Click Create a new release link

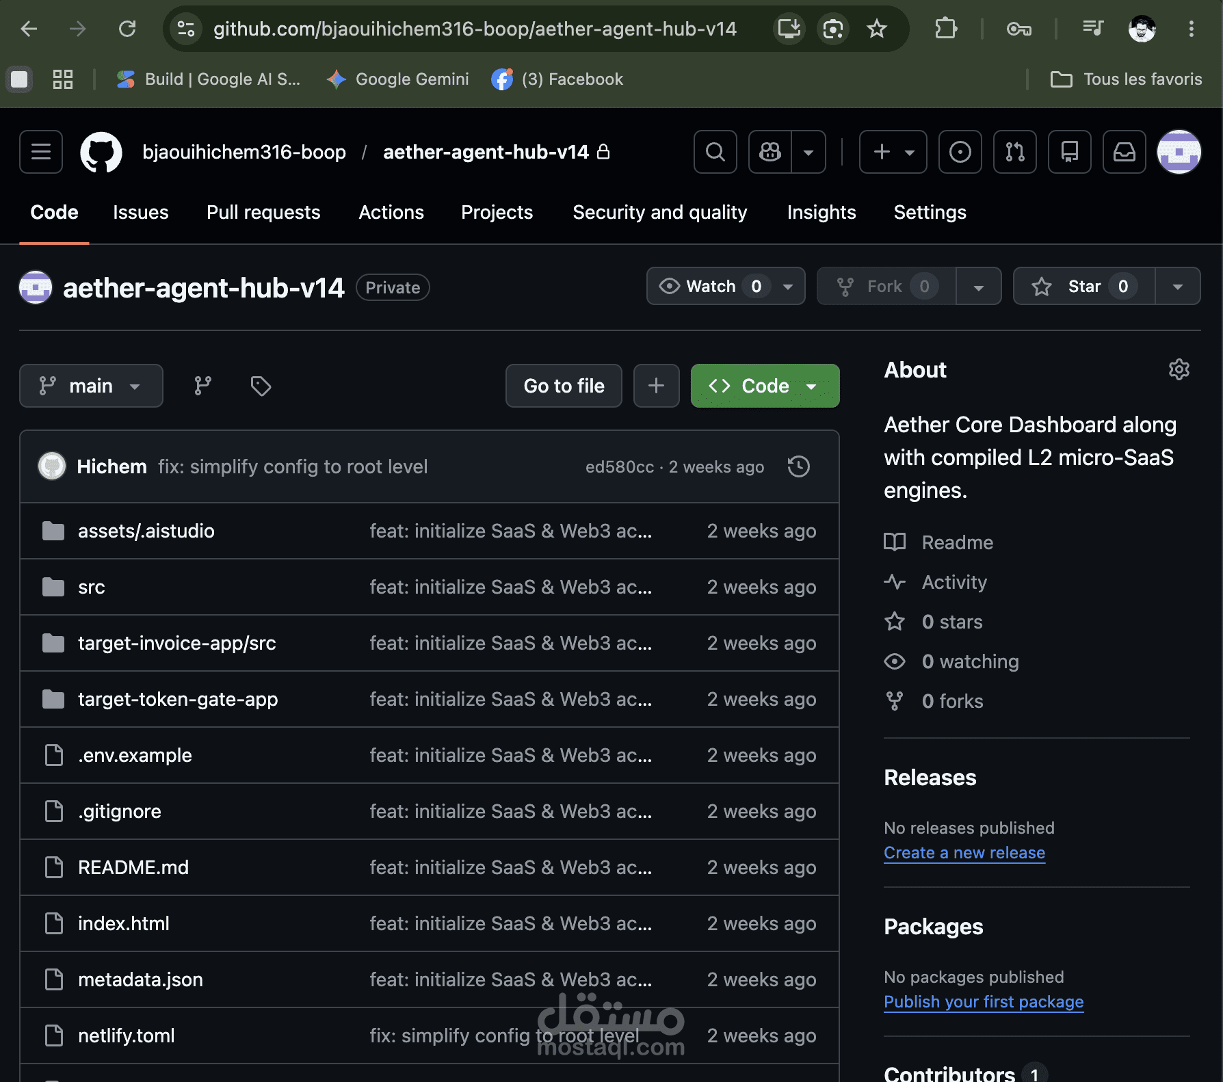click(x=964, y=853)
